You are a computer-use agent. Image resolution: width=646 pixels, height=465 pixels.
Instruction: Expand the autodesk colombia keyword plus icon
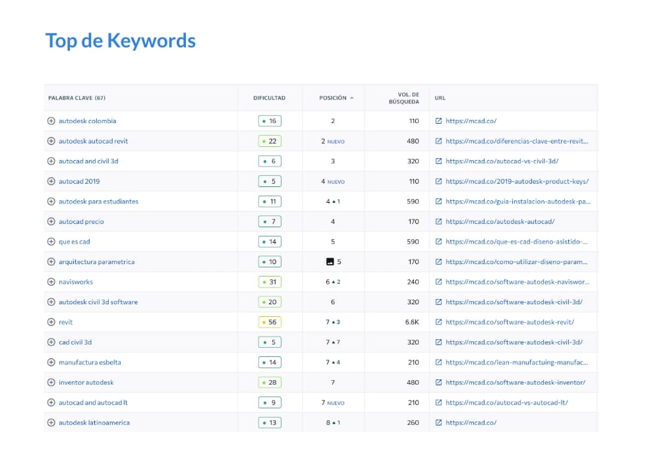(51, 121)
